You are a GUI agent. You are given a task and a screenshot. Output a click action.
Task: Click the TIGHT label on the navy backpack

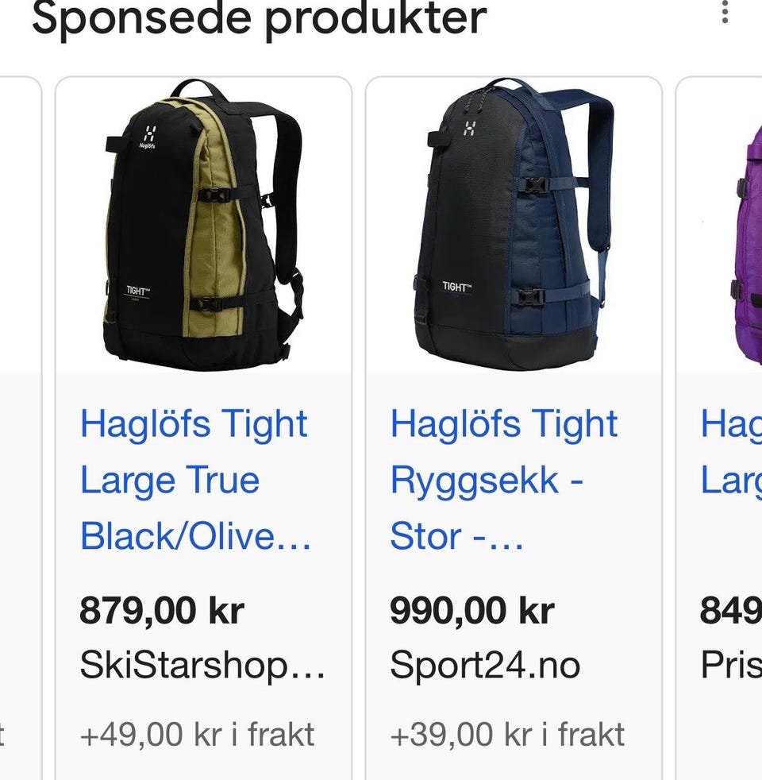pyautogui.click(x=456, y=287)
